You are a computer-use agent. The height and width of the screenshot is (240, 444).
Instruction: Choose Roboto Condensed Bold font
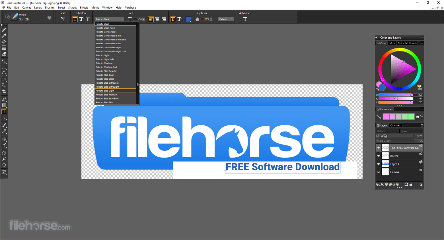(x=116, y=36)
